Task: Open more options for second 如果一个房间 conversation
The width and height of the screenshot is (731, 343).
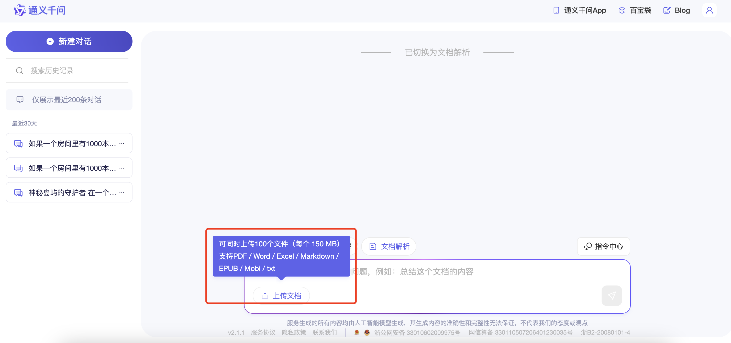Action: pos(122,168)
